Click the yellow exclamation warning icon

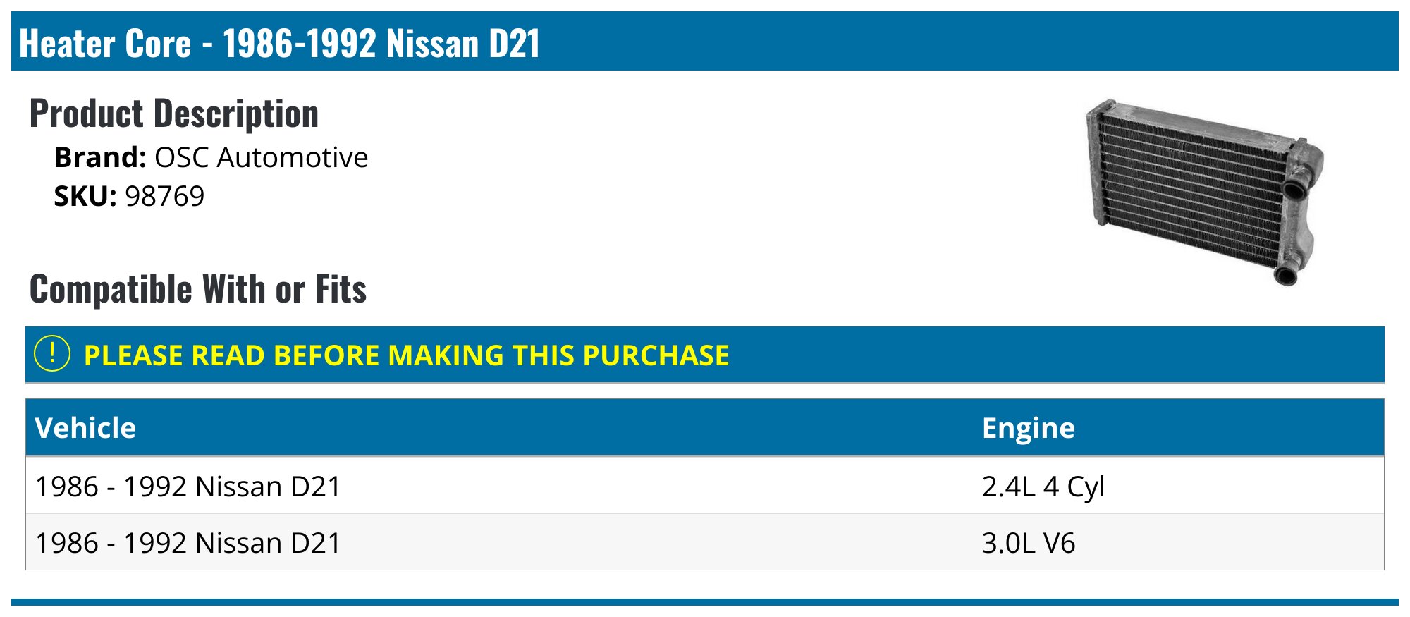click(x=52, y=354)
